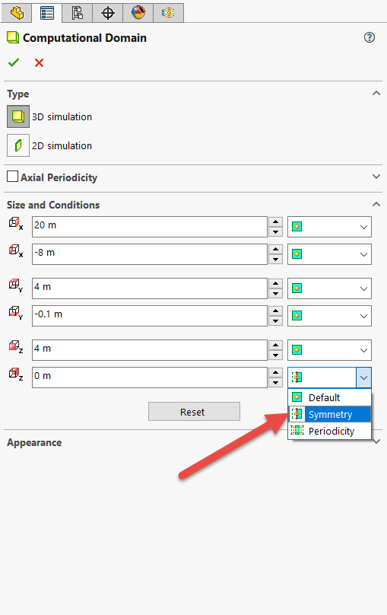Click the -8 m X min input field

(x=150, y=254)
